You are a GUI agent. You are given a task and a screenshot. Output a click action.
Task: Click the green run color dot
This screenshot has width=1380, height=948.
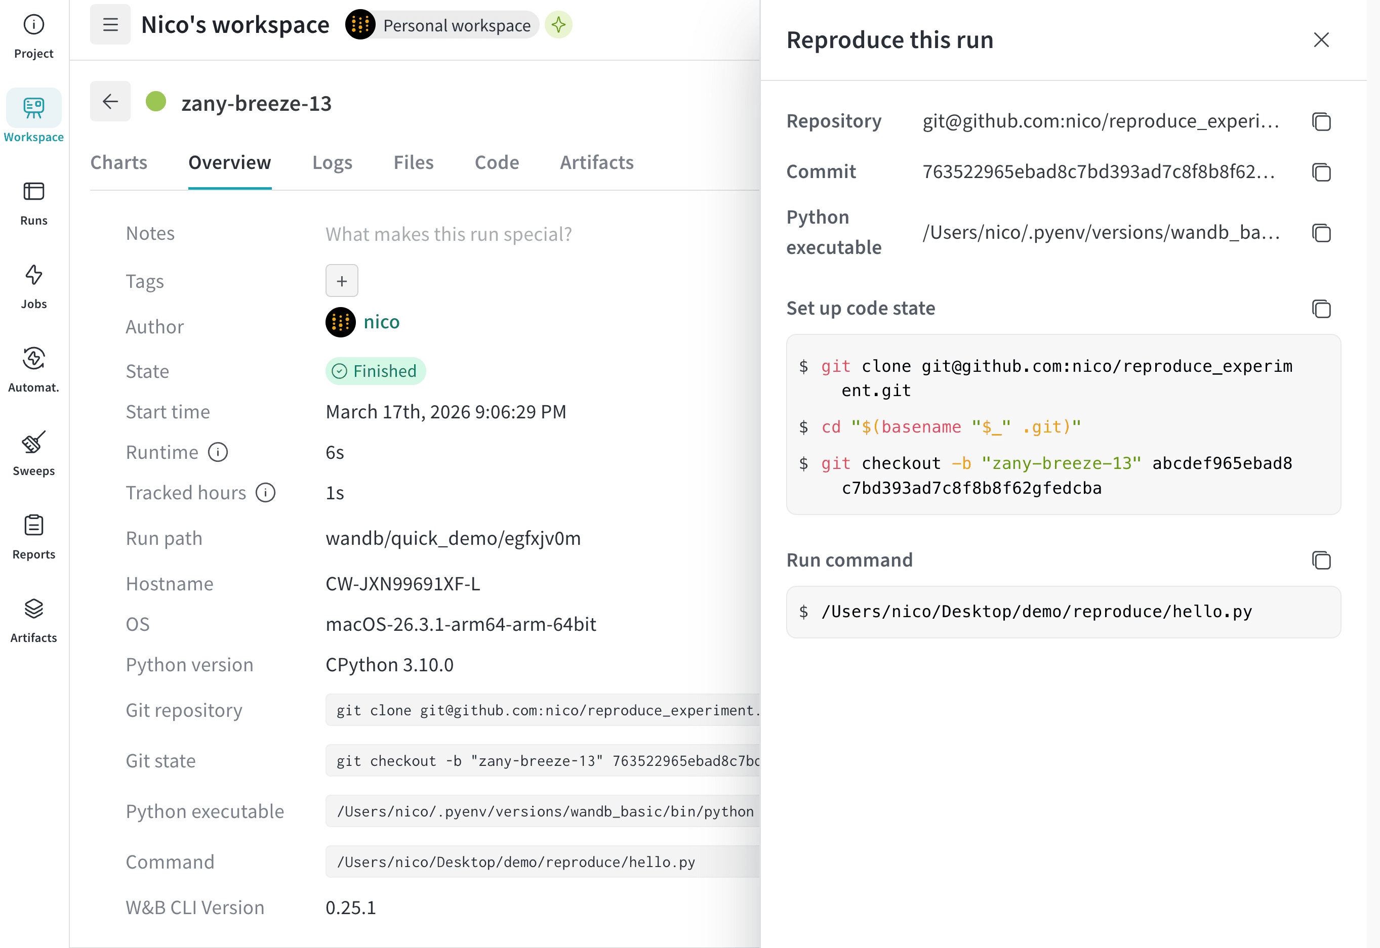tap(156, 102)
